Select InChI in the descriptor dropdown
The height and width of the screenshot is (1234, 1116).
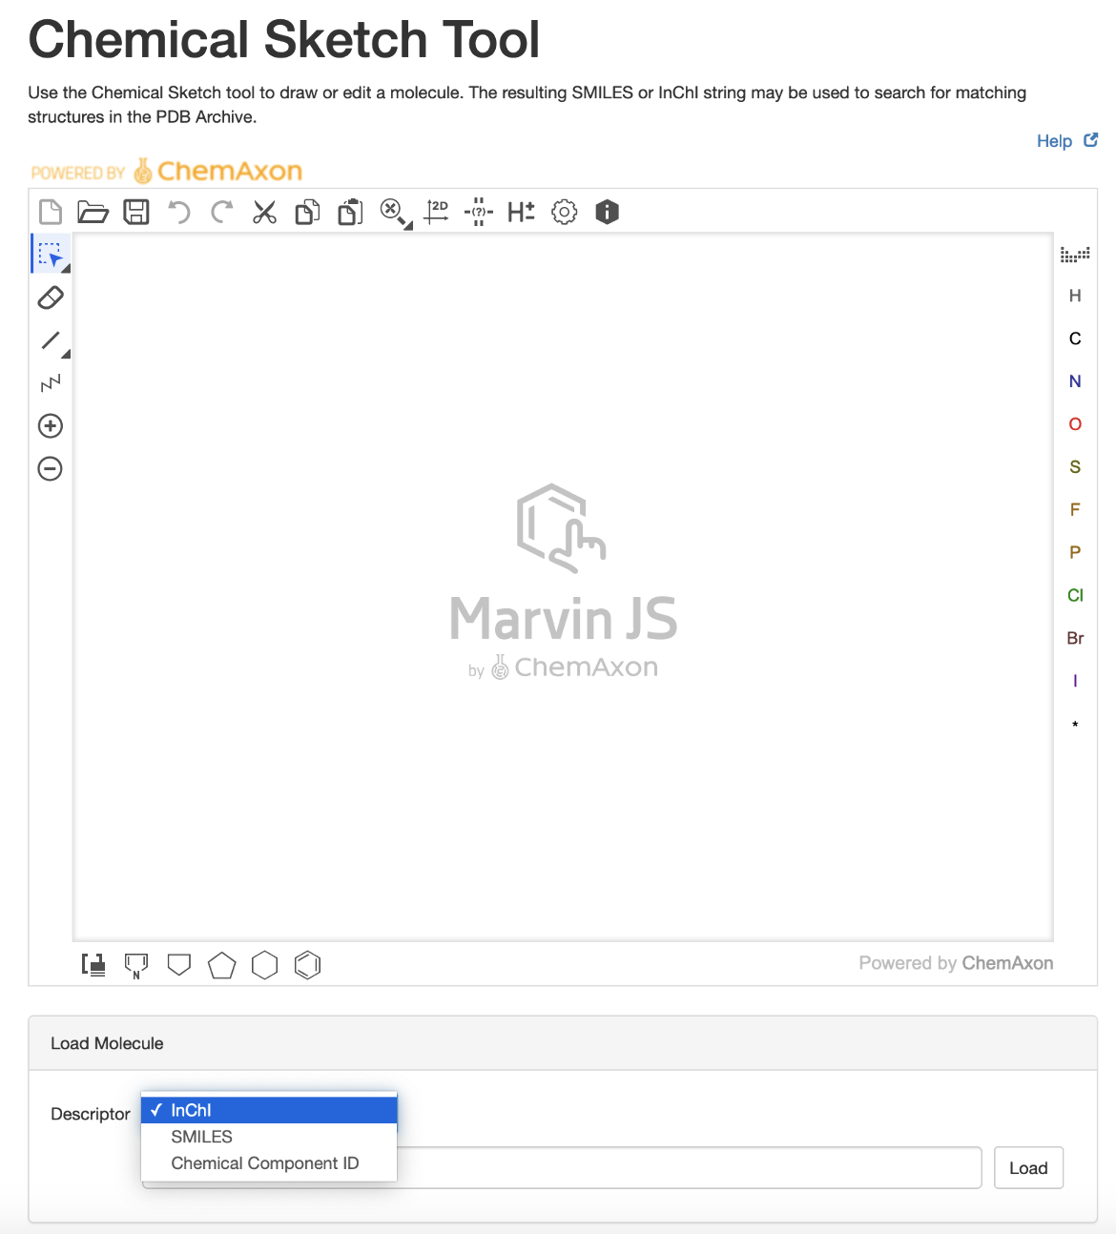click(191, 1110)
